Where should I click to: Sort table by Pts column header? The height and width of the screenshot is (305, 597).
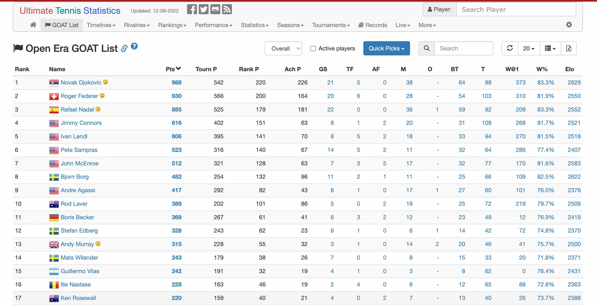pyautogui.click(x=173, y=69)
